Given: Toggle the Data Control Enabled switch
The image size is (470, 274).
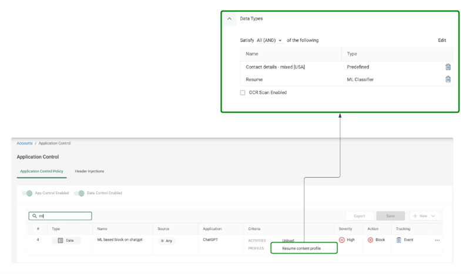Looking at the screenshot, I should click(x=79, y=193).
